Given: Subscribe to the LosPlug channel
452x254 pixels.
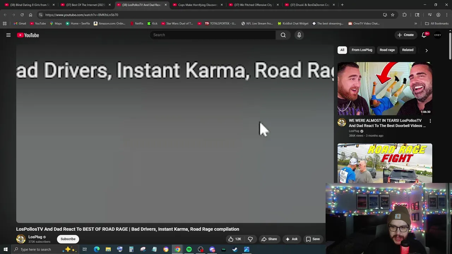Looking at the screenshot, I should [68, 239].
